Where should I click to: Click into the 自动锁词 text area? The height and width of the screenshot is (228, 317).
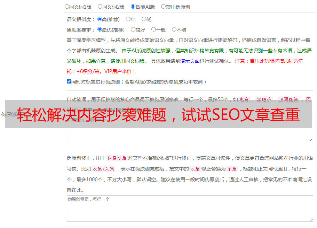190,129
